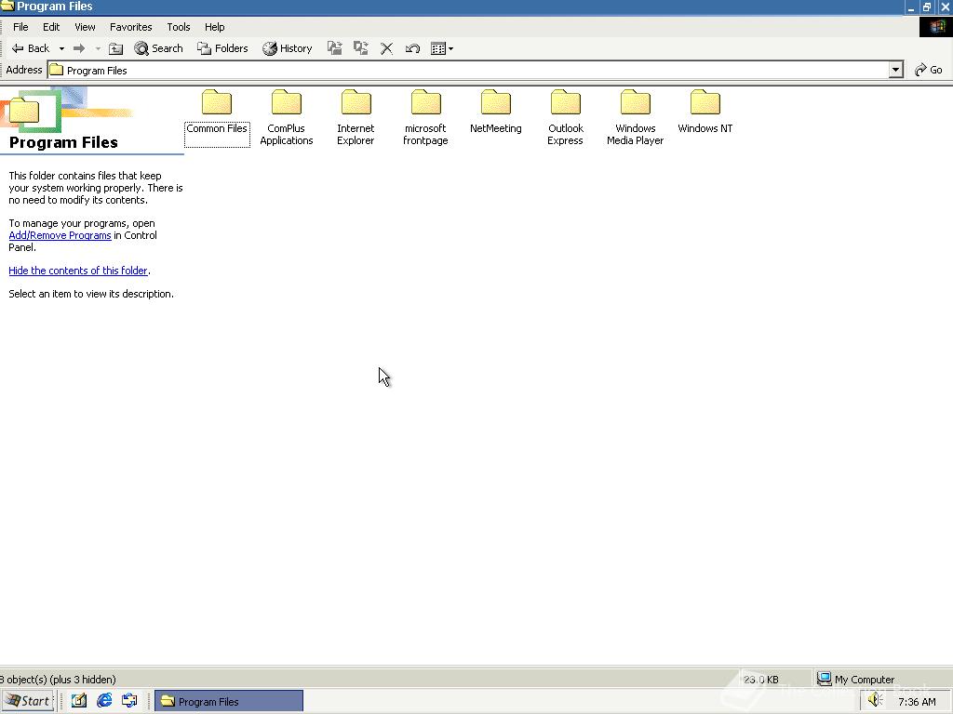Open the Edit menu
The height and width of the screenshot is (714, 953).
tap(51, 27)
